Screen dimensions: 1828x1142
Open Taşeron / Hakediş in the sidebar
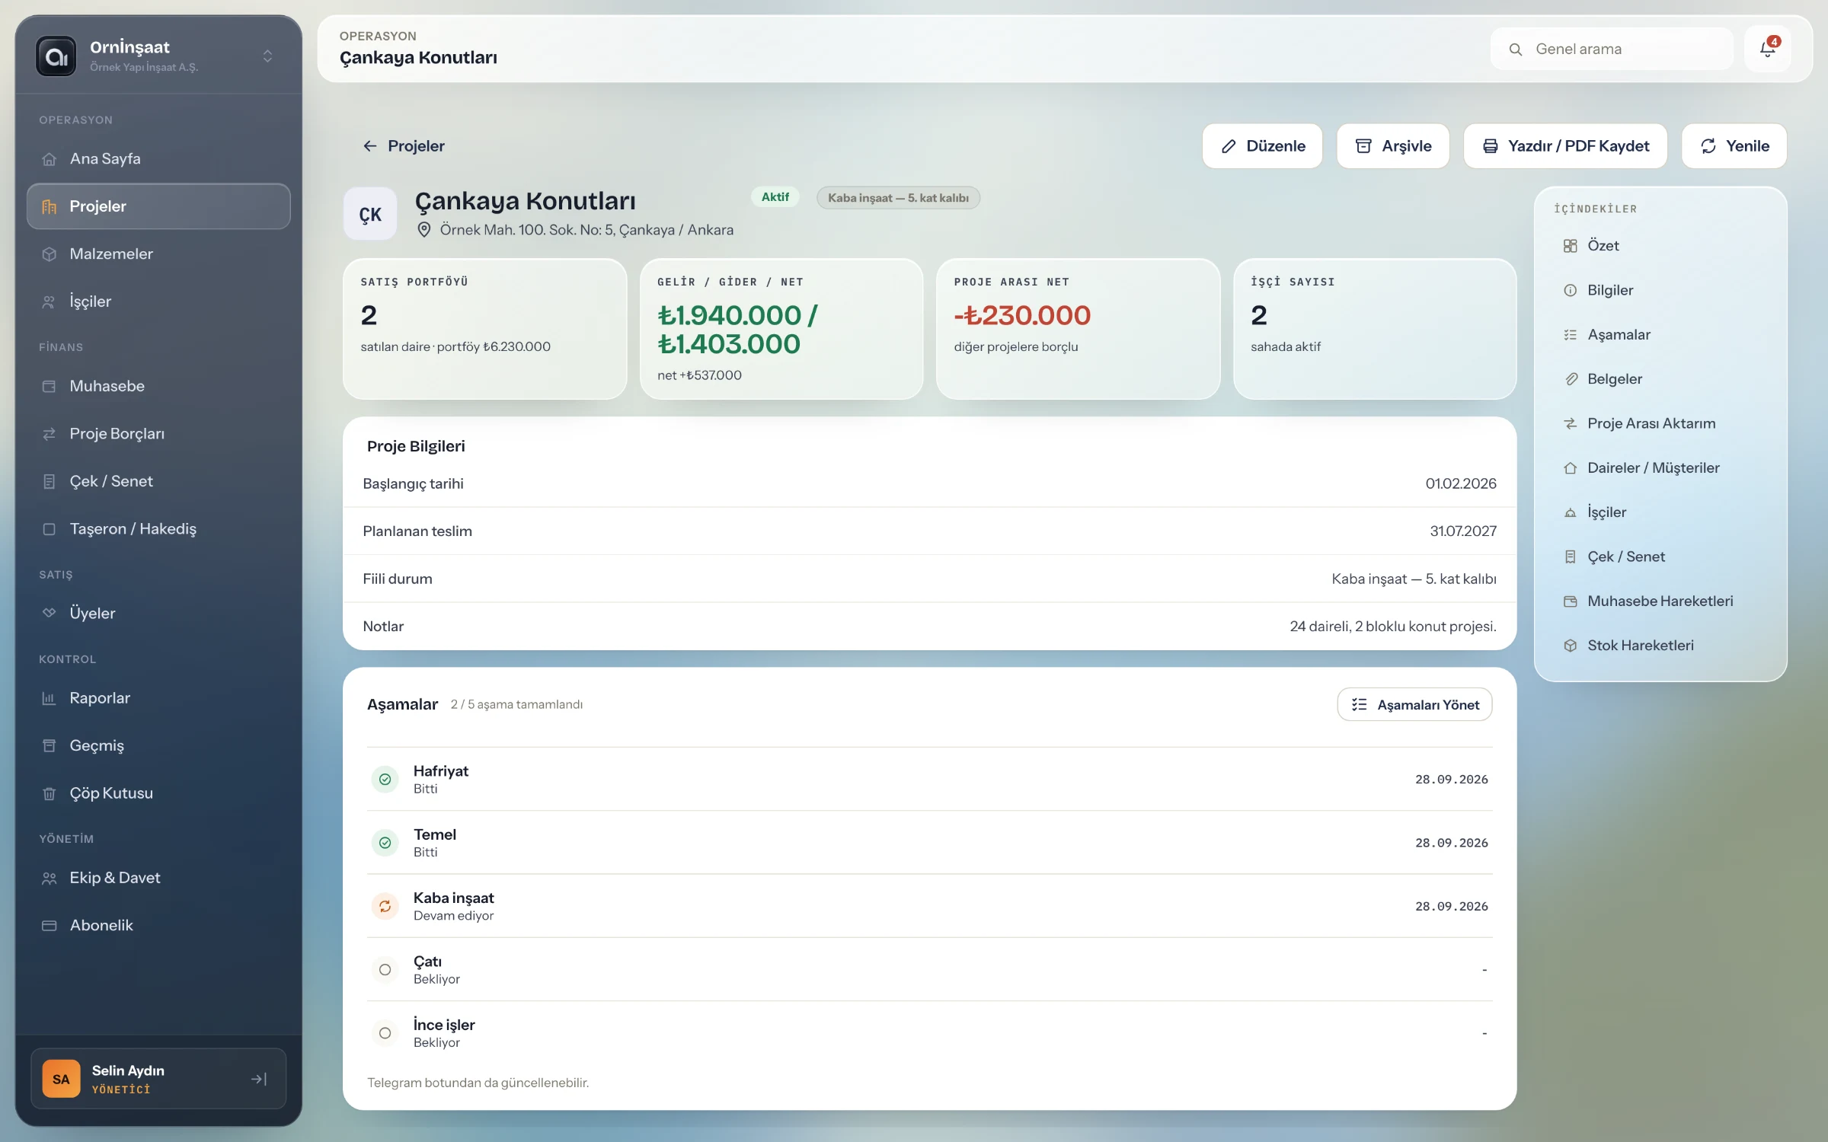[x=158, y=529]
